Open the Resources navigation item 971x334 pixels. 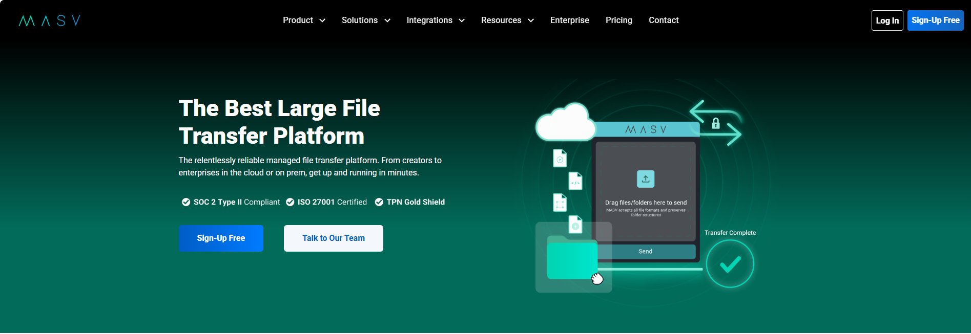click(501, 20)
